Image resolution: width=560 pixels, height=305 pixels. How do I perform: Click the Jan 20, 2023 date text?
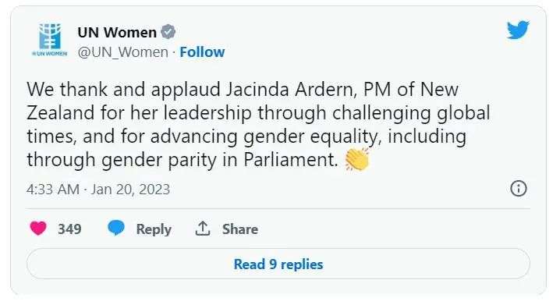(x=130, y=190)
